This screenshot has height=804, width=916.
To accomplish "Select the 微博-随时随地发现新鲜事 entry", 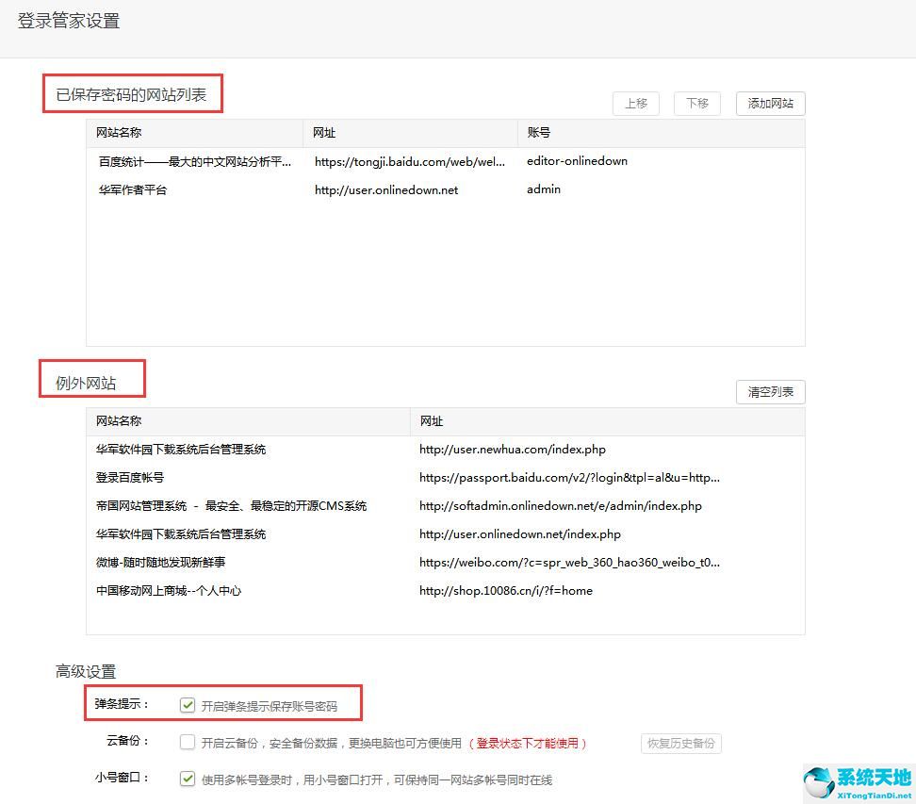I will (160, 563).
